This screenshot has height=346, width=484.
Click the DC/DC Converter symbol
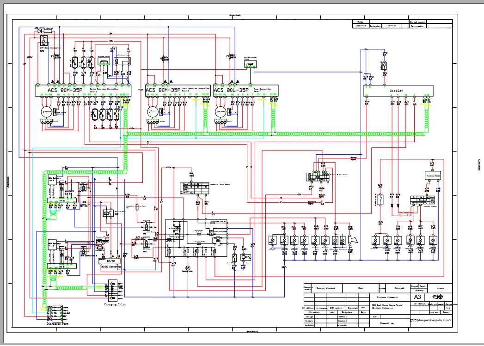110,261
